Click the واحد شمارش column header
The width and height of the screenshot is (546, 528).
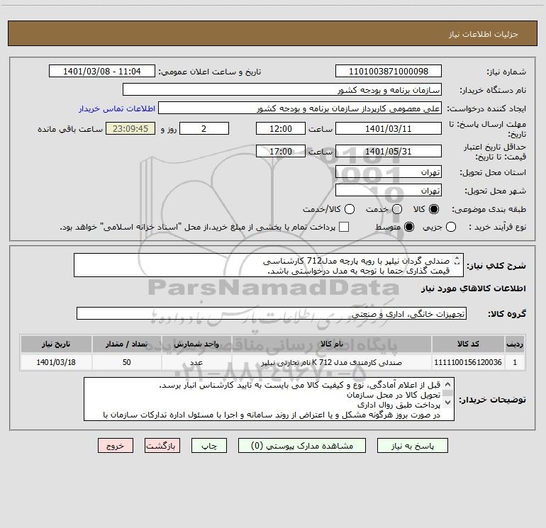click(x=196, y=344)
